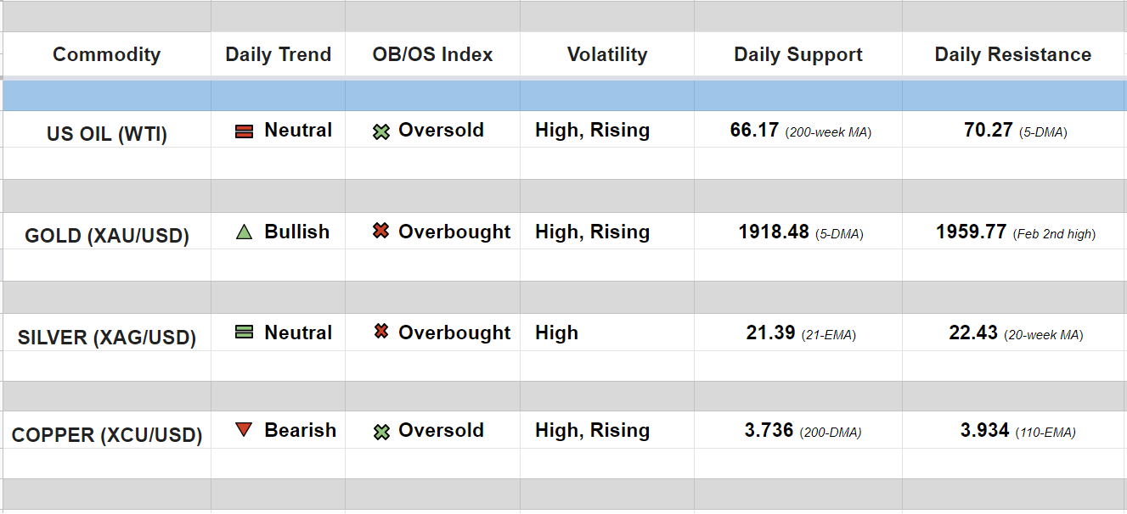Click the GOLD (XAU/USD) cell
The height and width of the screenshot is (514, 1127).
point(106,236)
